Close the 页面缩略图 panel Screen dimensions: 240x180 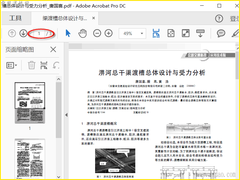53,49
